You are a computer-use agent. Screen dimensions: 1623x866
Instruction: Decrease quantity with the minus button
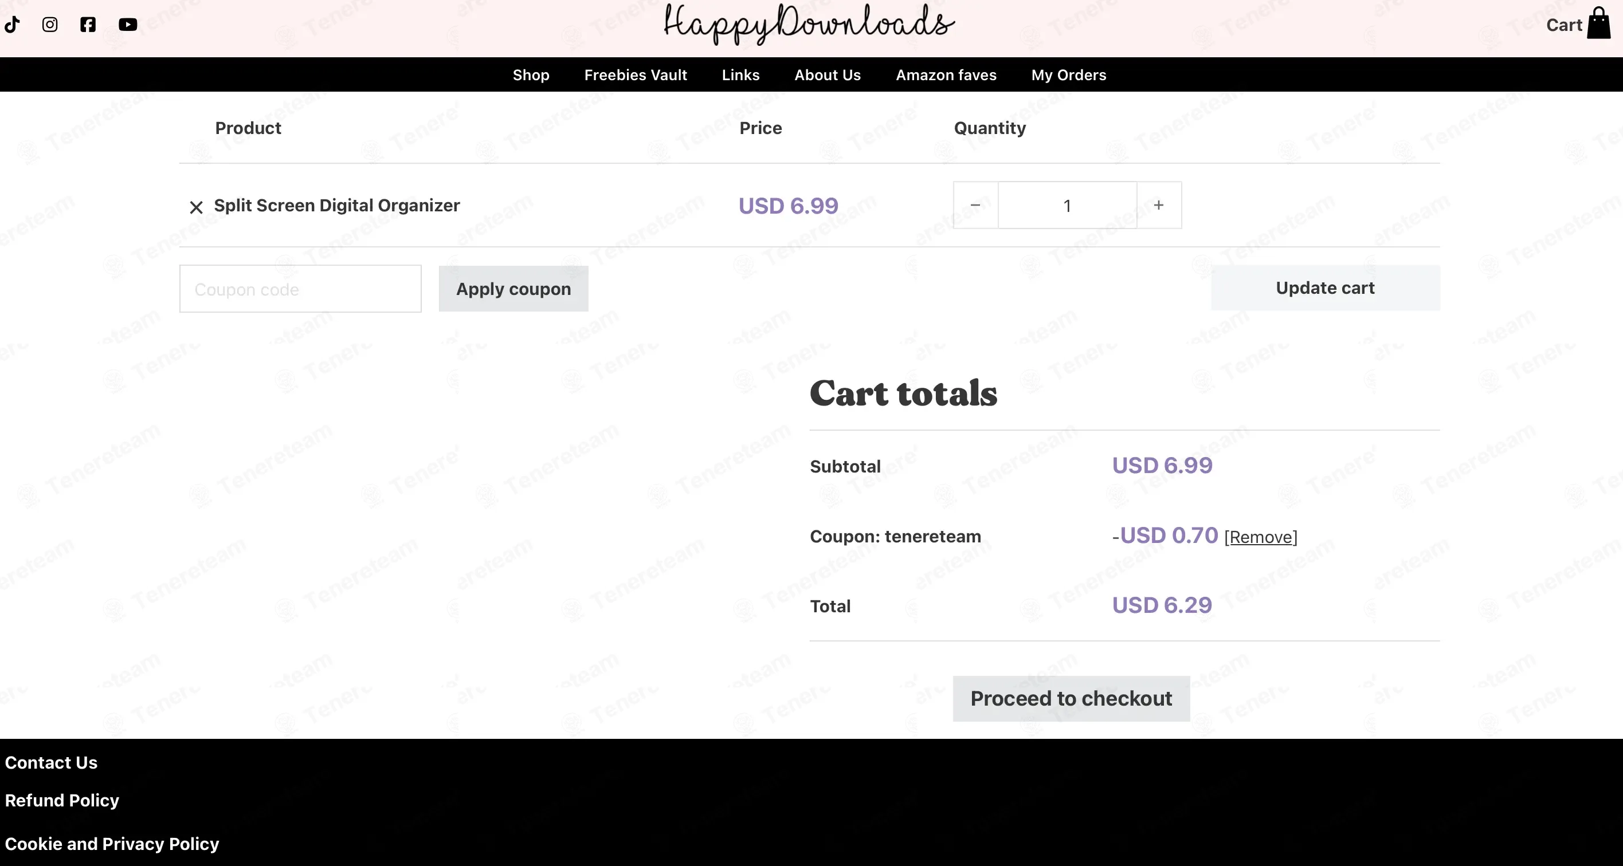[975, 205]
